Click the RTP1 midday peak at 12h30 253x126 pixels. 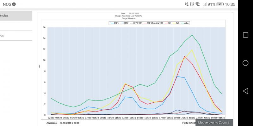point(126,97)
